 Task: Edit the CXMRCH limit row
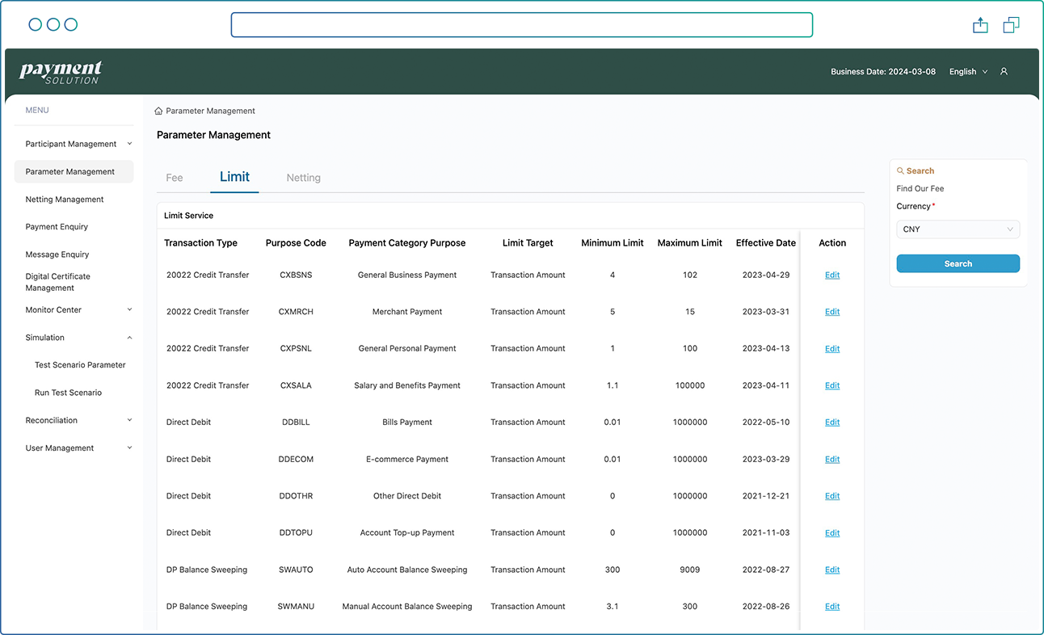pyautogui.click(x=832, y=312)
